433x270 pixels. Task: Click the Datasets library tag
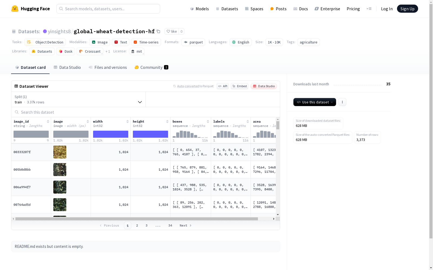pyautogui.click(x=42, y=51)
